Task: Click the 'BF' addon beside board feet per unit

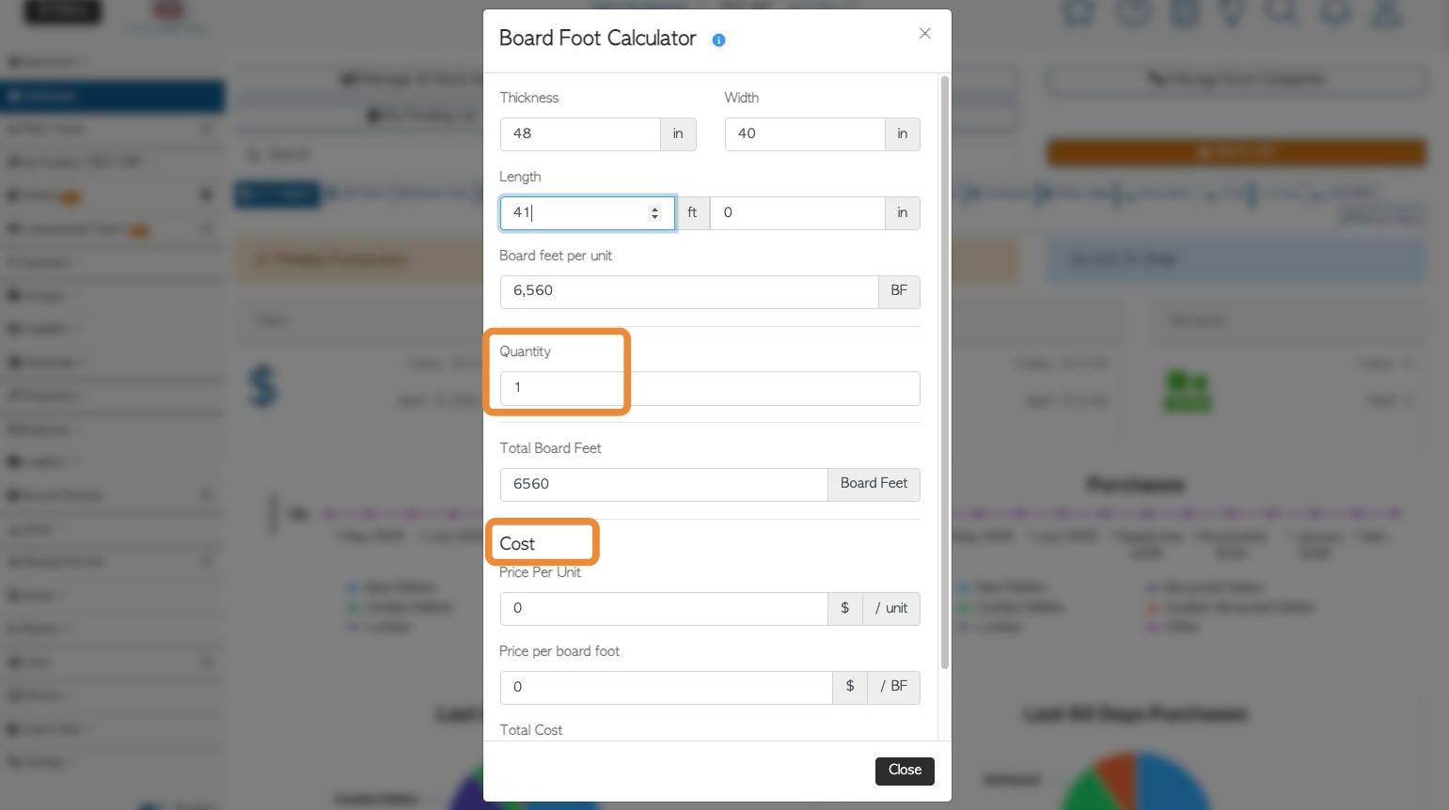Action: (899, 291)
